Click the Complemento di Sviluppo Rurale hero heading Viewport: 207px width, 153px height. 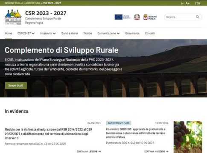coord(61,50)
